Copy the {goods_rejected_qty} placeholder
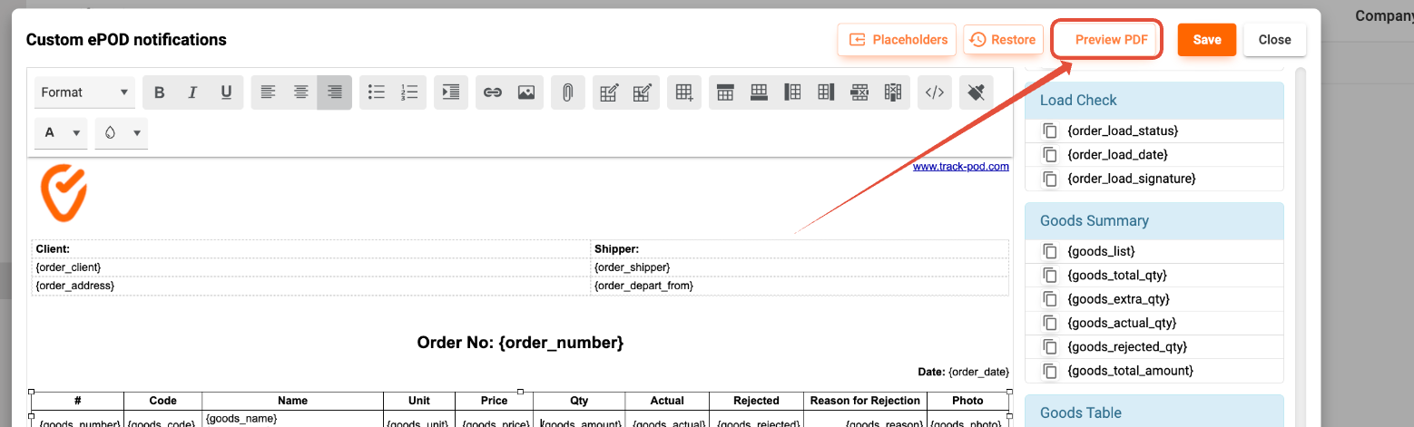 1050,347
